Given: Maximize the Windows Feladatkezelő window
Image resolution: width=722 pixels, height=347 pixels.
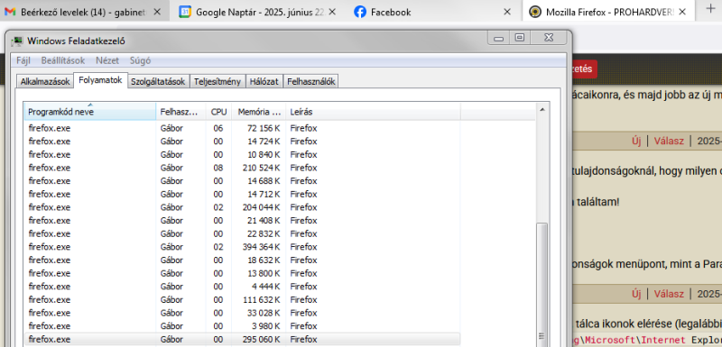Looking at the screenshot, I should pos(520,38).
